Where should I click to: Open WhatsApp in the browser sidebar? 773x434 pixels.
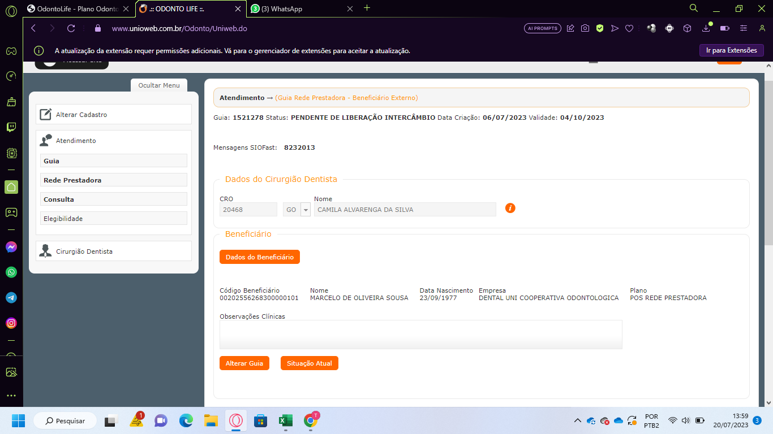(11, 272)
